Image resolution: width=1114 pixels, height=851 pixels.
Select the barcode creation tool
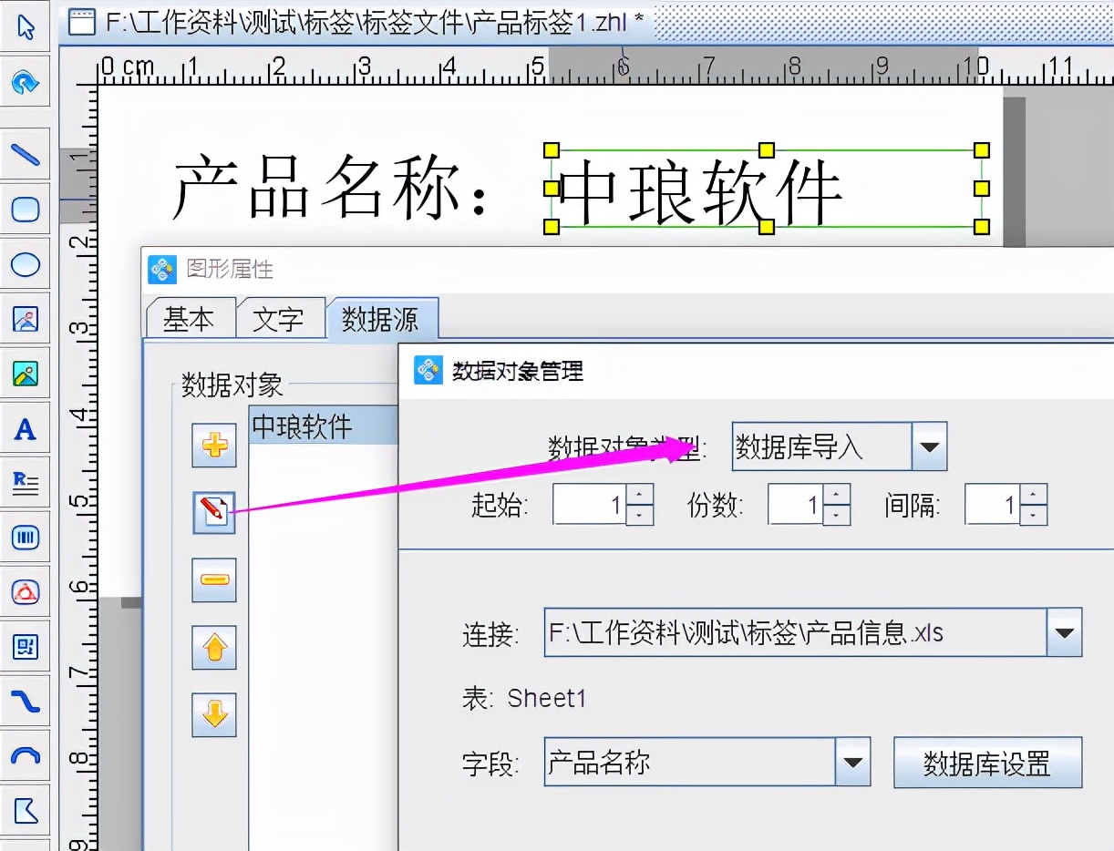26,538
